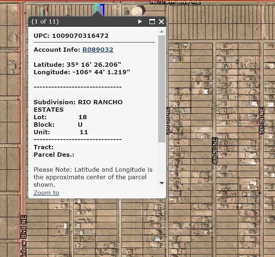Close the parcel info popup

click(161, 22)
